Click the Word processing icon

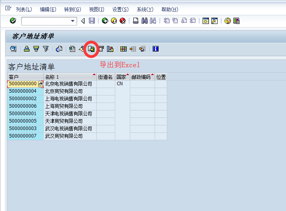click(81, 49)
